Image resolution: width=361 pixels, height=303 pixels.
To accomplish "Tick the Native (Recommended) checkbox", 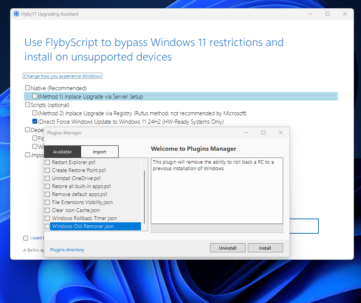I will coord(27,88).
